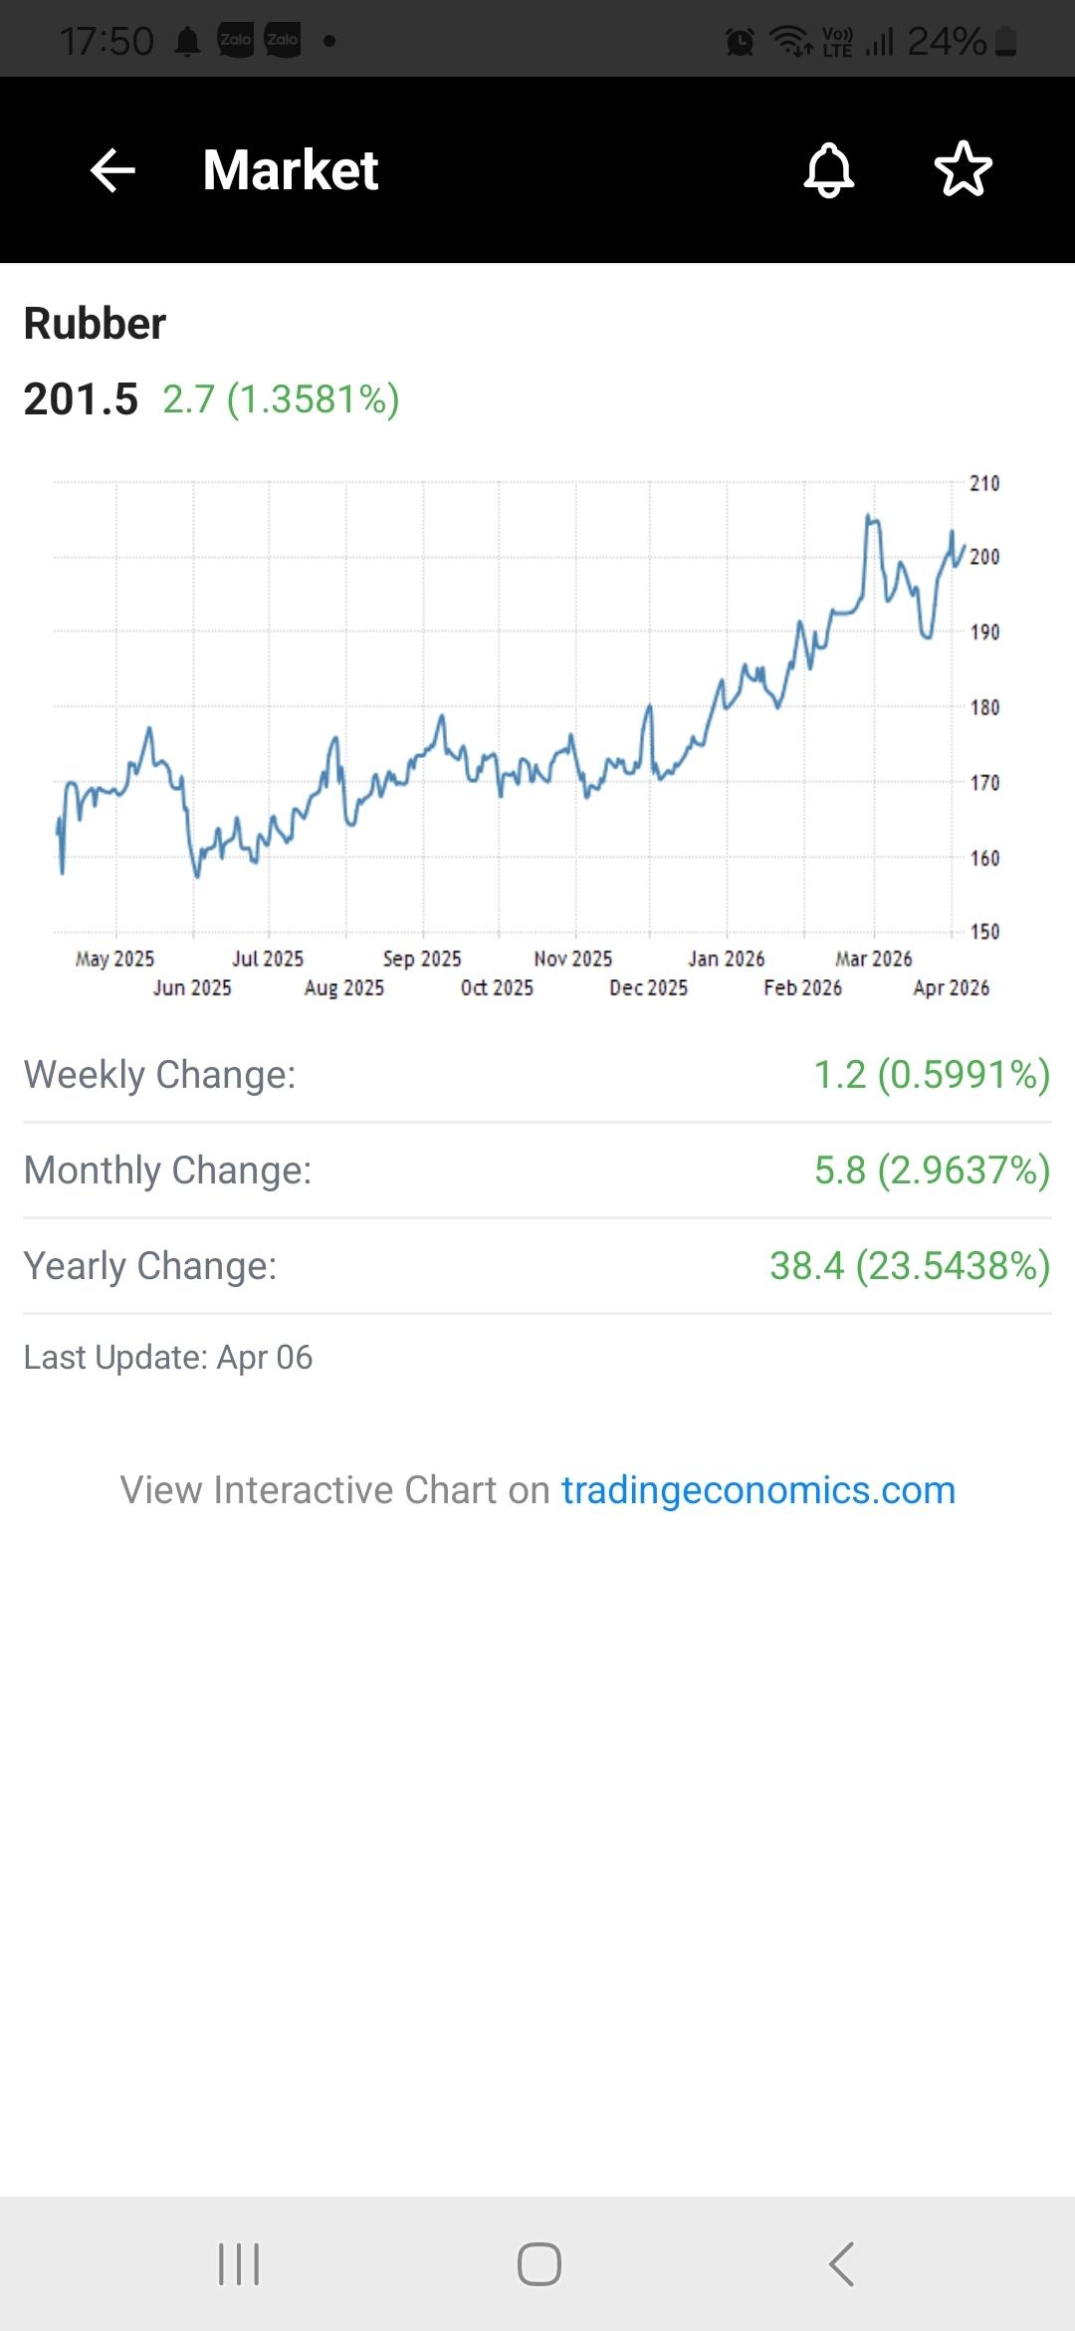Tap the notification bell alert icon
The height and width of the screenshot is (2331, 1075).
tap(829, 170)
